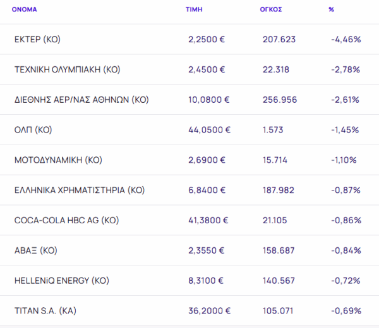Click the volume 15.714
This screenshot has width=379, height=328.
275,160
